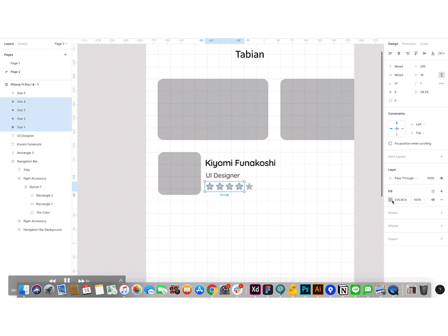Image resolution: width=448 pixels, height=336 pixels.
Task: Toggle the constrain proportions lock
Action: tap(441, 75)
